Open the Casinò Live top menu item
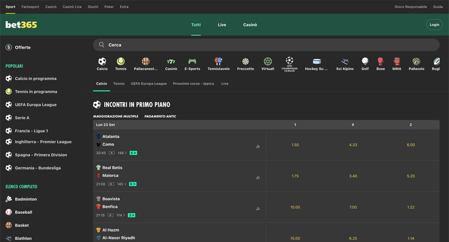Viewport: 449px width, 242px height. click(x=72, y=6)
